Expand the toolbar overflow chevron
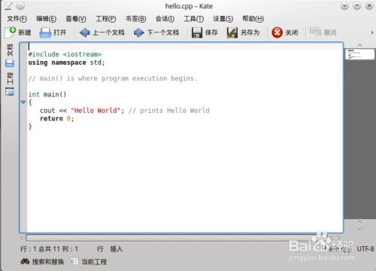This screenshot has width=376, height=271. click(x=371, y=32)
